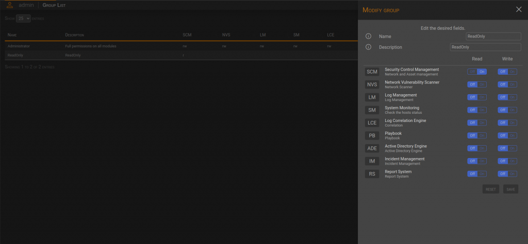The height and width of the screenshot is (244, 528).
Task: Click the Network Vulnerability Scanner label
Action: tap(412, 82)
